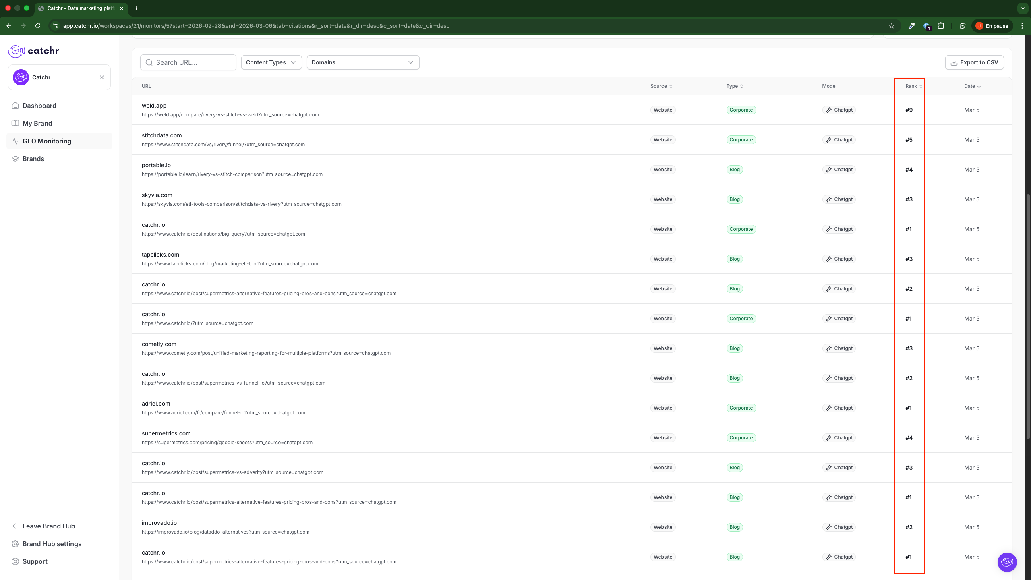Open the weld.app comparison URL link

230,115
